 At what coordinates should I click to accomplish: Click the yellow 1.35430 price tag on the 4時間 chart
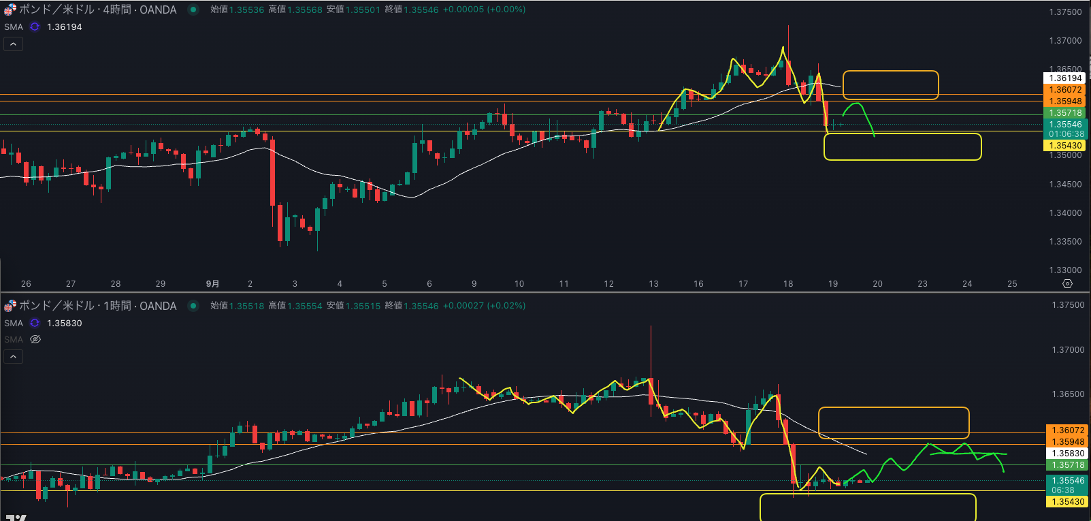click(1065, 146)
